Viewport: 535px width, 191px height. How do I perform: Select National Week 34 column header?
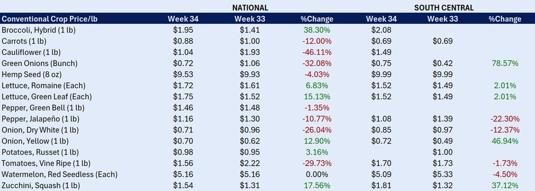click(183, 19)
